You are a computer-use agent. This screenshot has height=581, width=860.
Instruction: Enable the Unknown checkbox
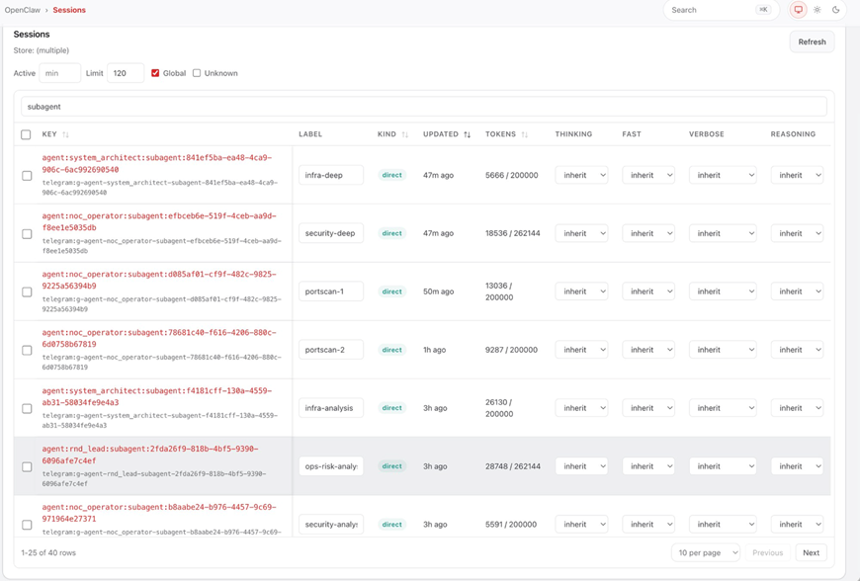point(197,73)
